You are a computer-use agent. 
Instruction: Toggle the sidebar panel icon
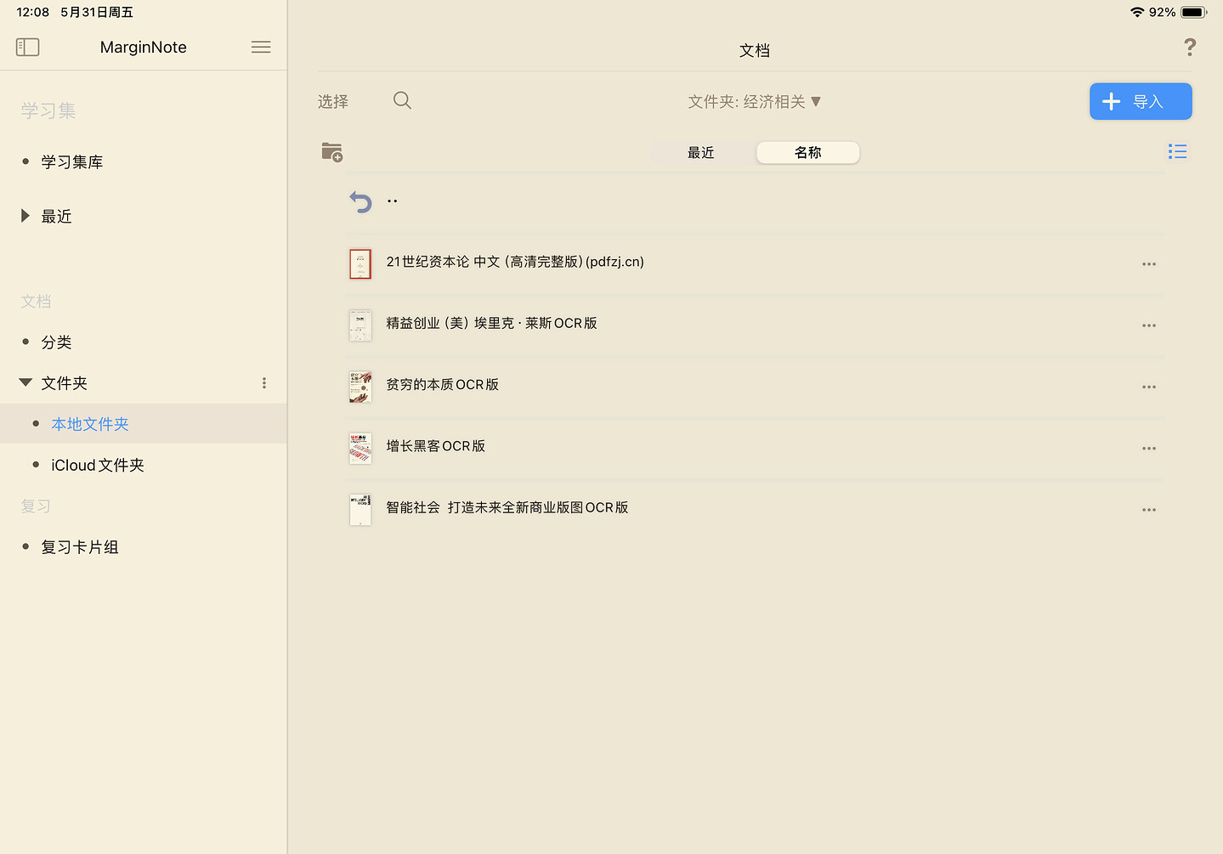(28, 48)
